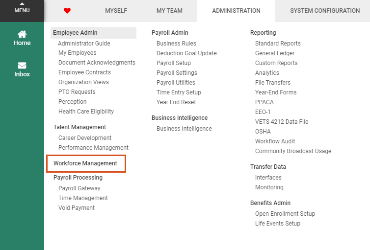Switch to the MY TEAM tab

tap(169, 11)
